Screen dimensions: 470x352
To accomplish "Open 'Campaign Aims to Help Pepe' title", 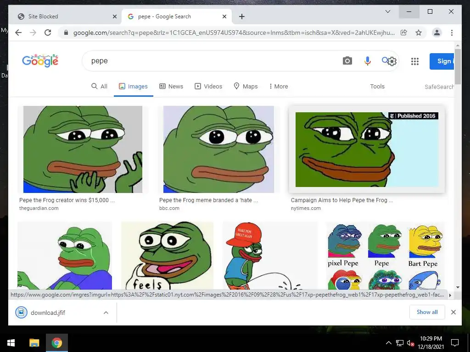I will [342, 200].
